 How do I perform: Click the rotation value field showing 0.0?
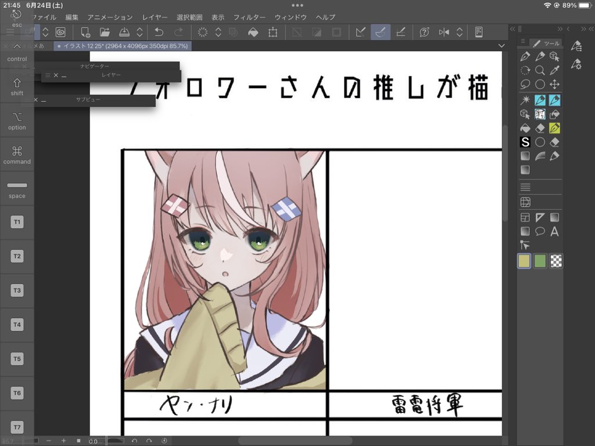coord(94,441)
